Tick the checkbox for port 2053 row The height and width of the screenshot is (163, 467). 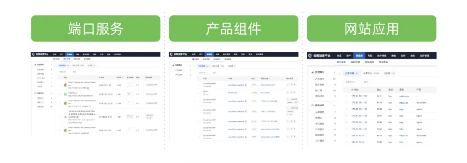[x=346, y=129]
